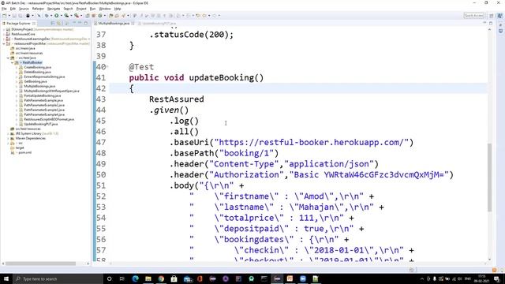Select the Package Explorer view tab
Screen dimensions: 505x284
coord(18,23)
